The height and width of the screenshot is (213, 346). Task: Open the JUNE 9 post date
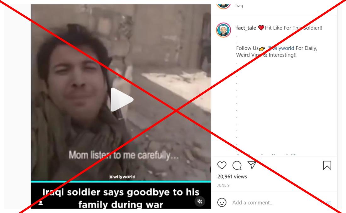pyautogui.click(x=223, y=185)
